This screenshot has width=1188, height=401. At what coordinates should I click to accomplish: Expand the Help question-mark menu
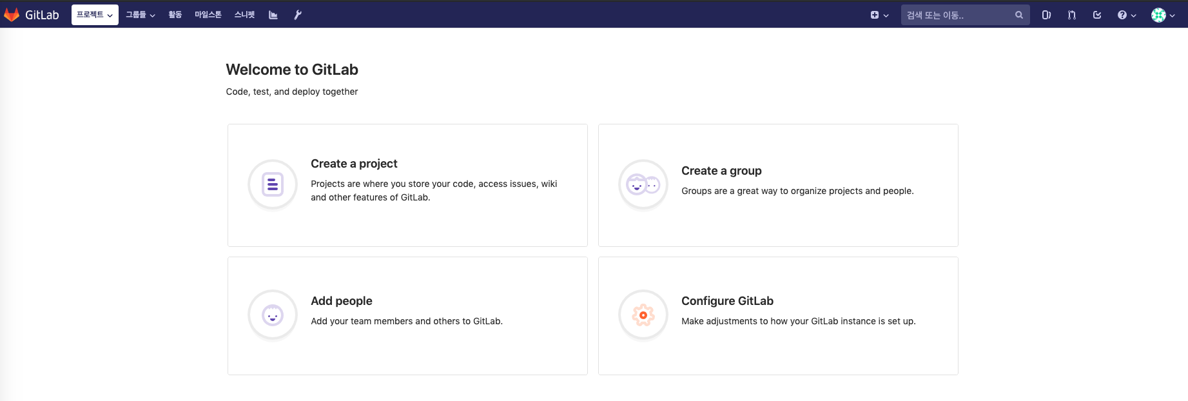pos(1127,15)
